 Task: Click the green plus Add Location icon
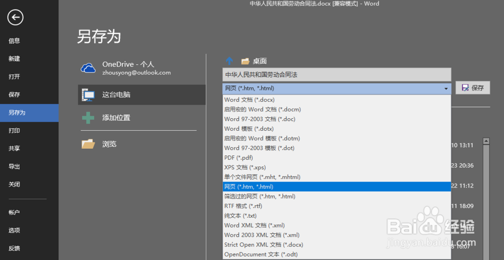(88, 118)
